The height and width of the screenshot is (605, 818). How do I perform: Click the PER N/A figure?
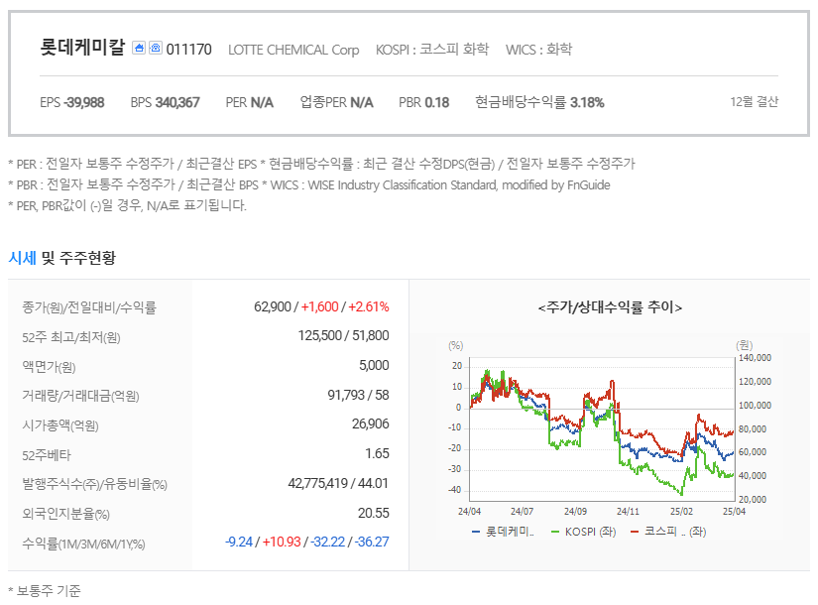click(x=249, y=102)
